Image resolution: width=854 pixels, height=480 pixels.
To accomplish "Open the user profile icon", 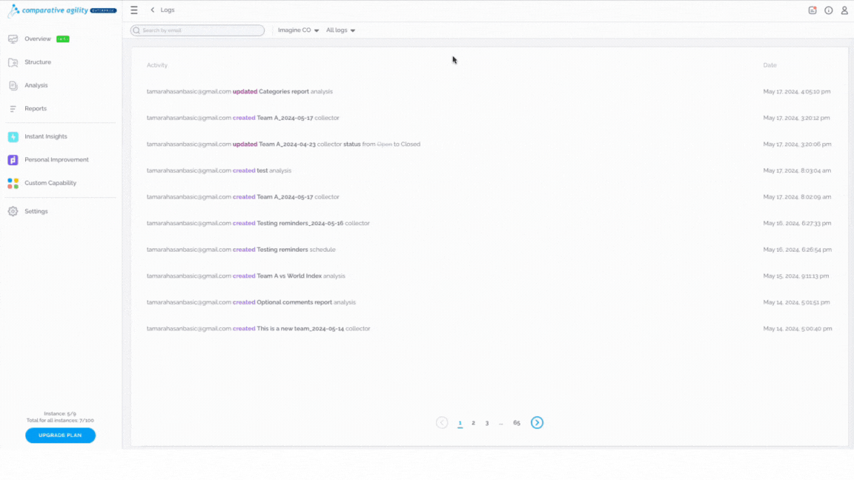I will point(844,10).
